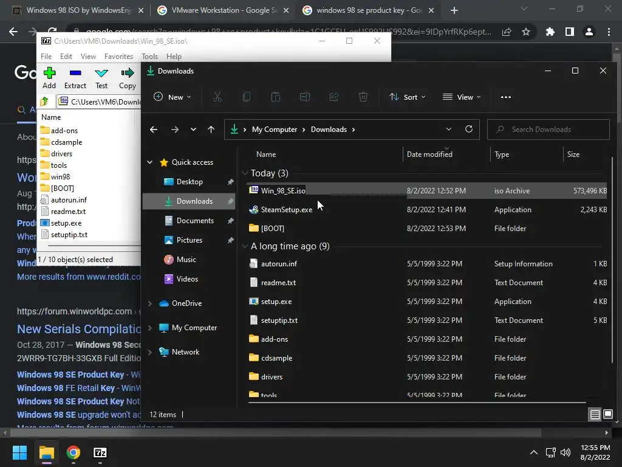Open 7-Zip from the taskbar
The image size is (622, 467).
[100, 452]
